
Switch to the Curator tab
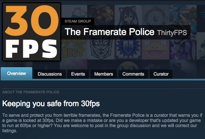(x=161, y=74)
